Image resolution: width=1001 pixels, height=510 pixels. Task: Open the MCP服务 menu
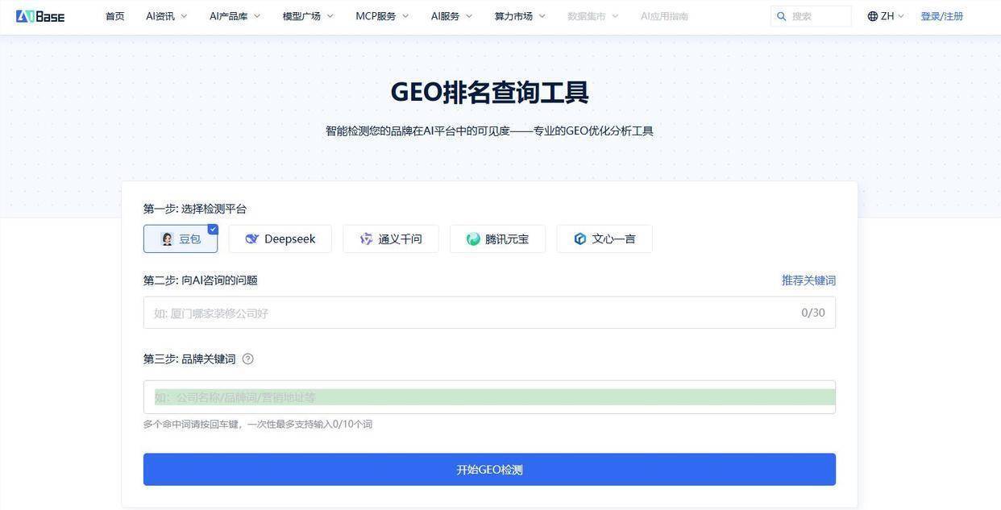point(382,16)
